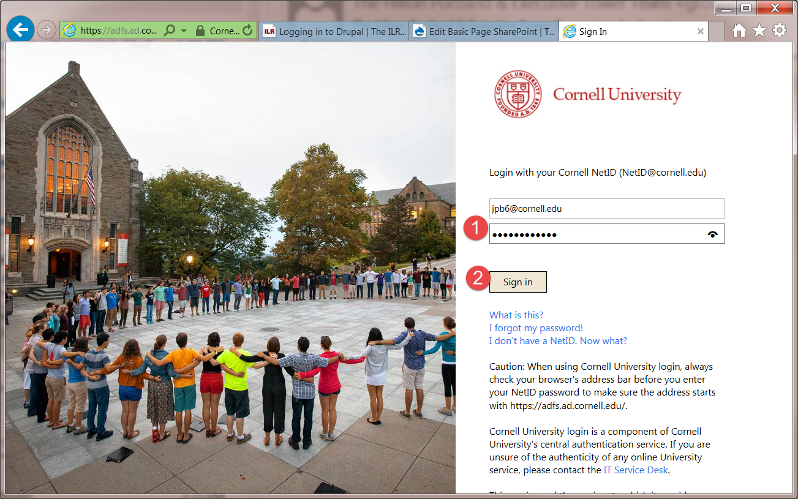Open the 'I forgot my password!' link

tap(536, 328)
